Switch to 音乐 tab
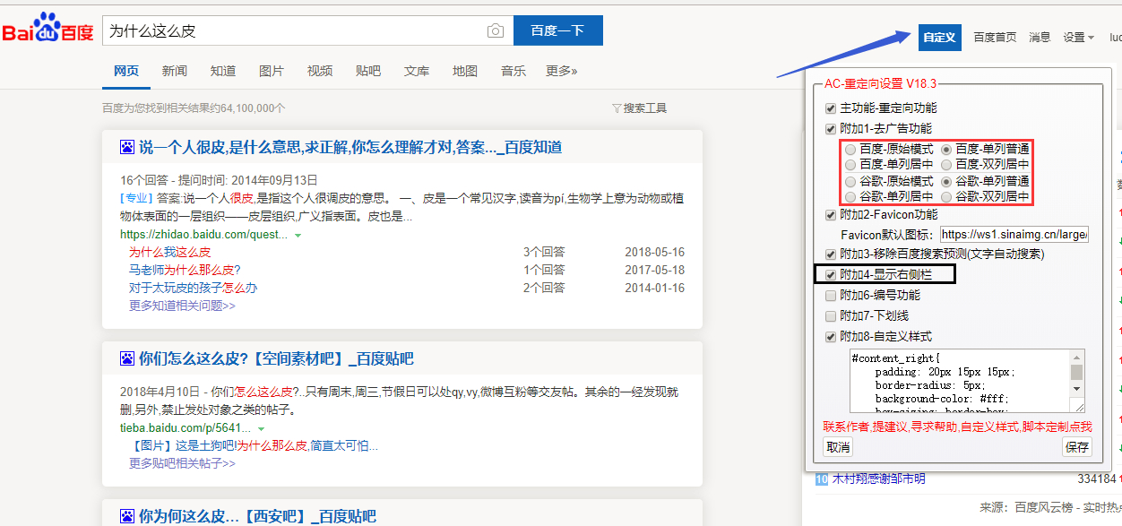 [x=514, y=71]
